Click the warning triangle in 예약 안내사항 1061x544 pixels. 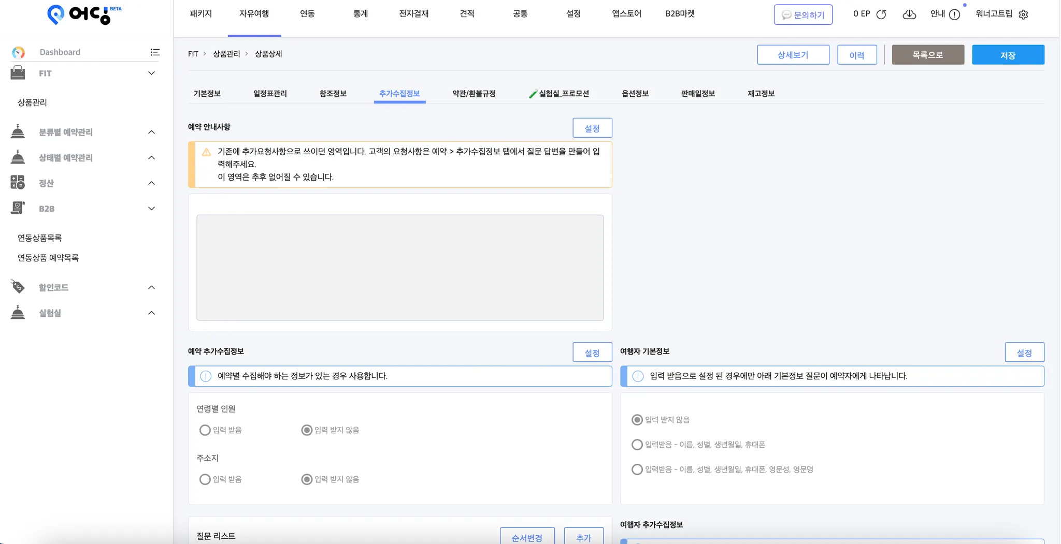pos(206,152)
